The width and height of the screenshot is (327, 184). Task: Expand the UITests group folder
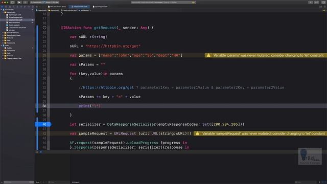click(3, 35)
